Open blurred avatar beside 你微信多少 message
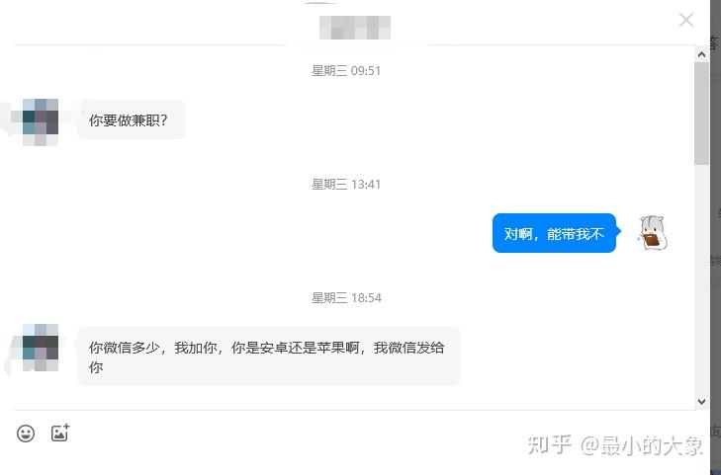The image size is (721, 475). (x=41, y=348)
